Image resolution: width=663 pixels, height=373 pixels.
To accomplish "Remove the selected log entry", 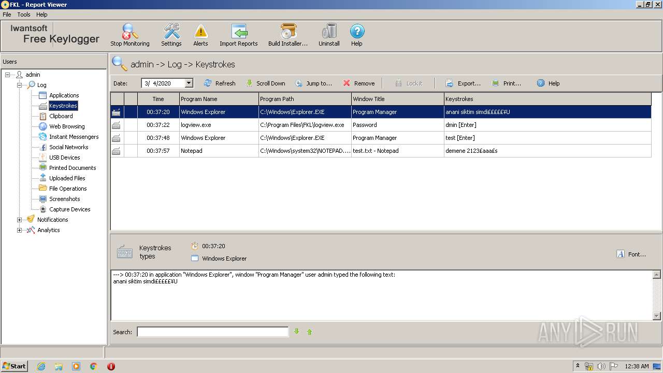I will (x=358, y=83).
